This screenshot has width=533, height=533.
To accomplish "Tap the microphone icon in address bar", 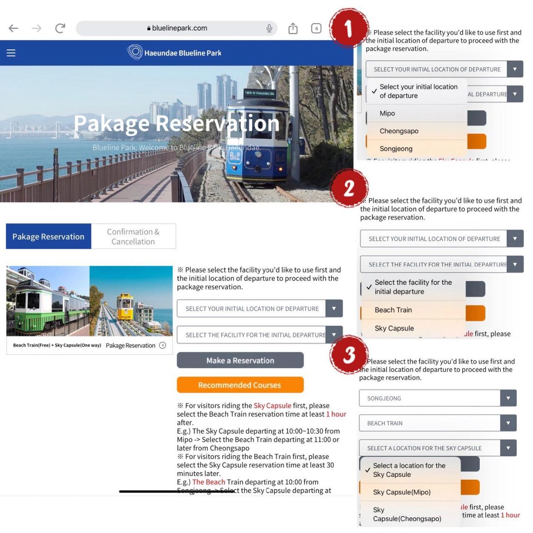I will 269,28.
